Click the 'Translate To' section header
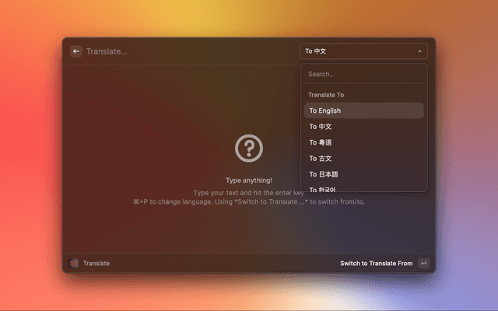The image size is (498, 311). tap(326, 95)
